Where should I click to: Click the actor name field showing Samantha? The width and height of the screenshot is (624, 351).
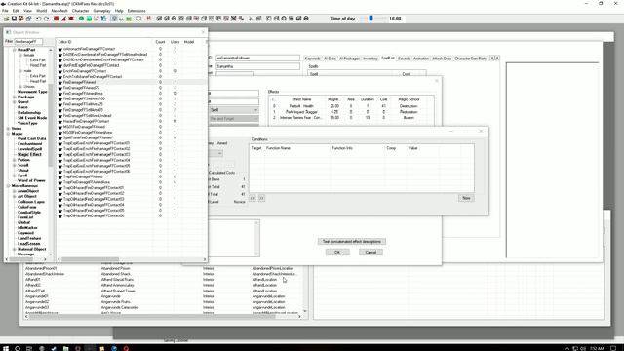click(x=257, y=66)
